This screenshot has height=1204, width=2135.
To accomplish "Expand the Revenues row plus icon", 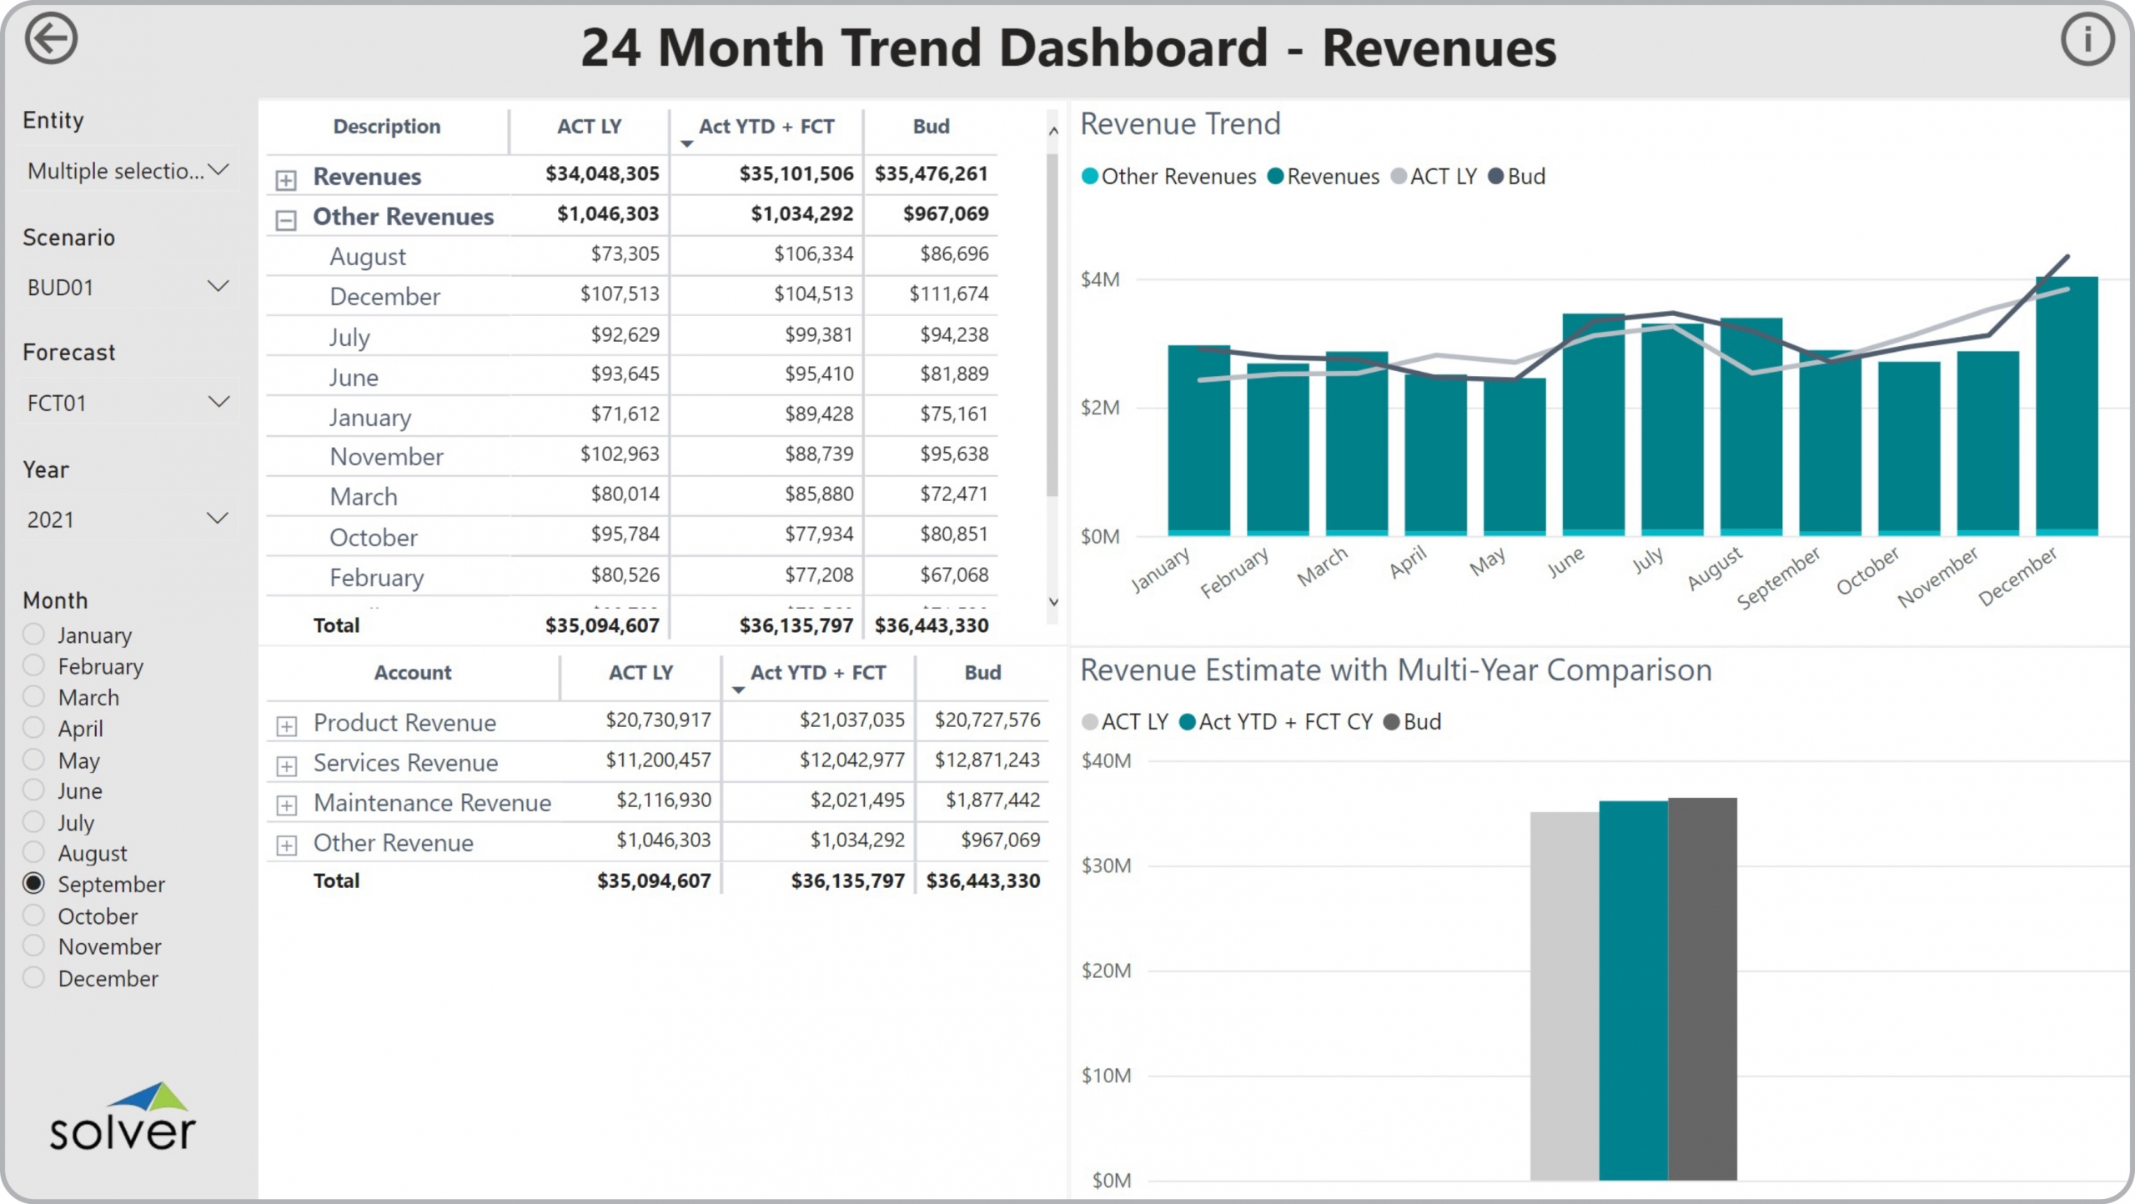I will [x=286, y=179].
